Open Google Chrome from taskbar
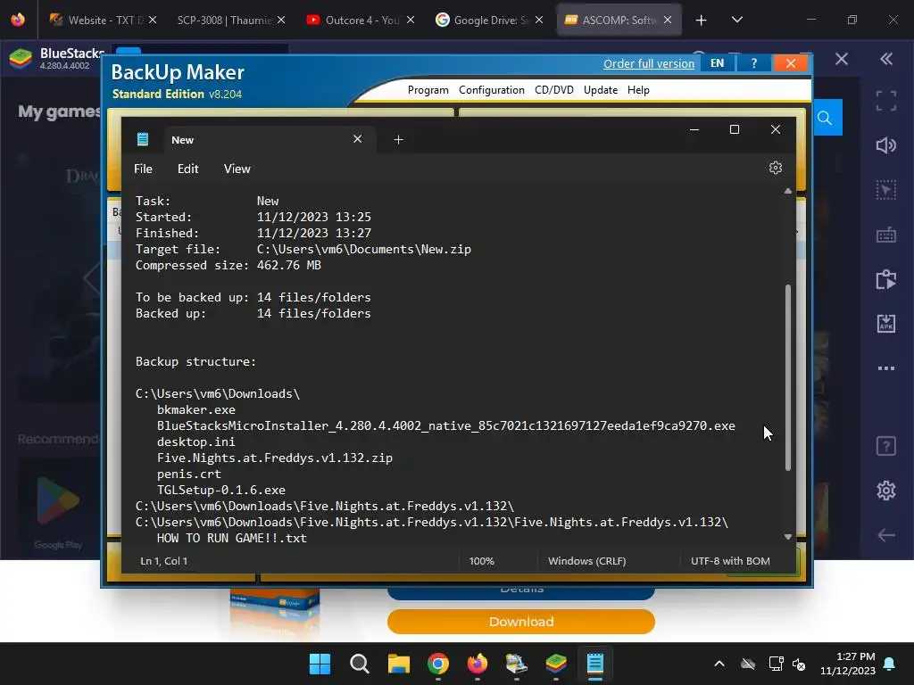This screenshot has width=914, height=685. click(x=437, y=664)
